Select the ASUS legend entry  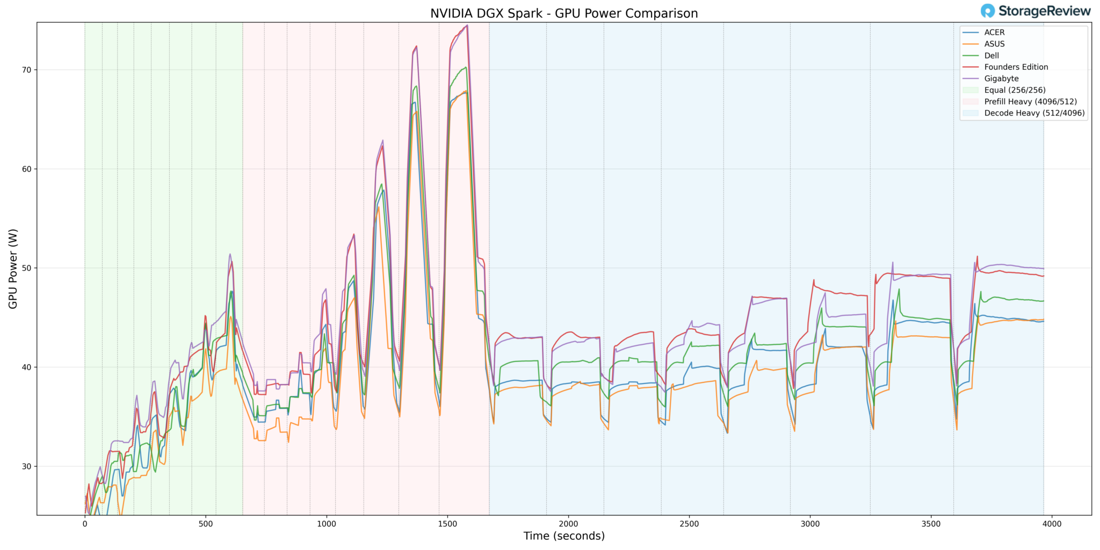pyautogui.click(x=994, y=44)
